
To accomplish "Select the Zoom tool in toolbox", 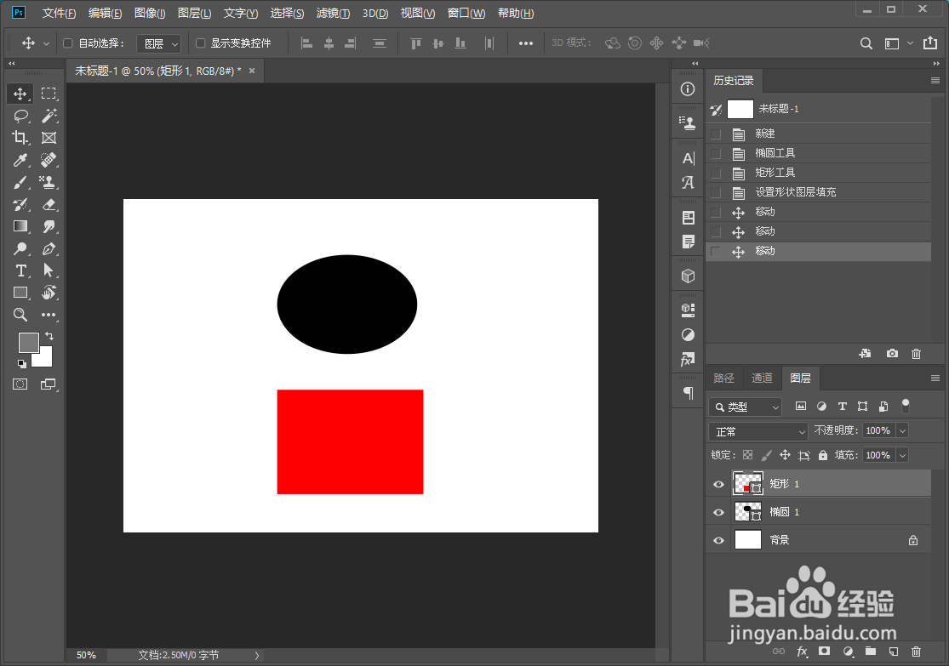I will coord(20,315).
